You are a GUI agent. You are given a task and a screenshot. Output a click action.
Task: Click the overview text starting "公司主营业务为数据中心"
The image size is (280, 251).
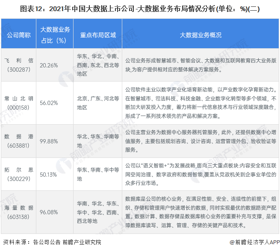coord(200,141)
